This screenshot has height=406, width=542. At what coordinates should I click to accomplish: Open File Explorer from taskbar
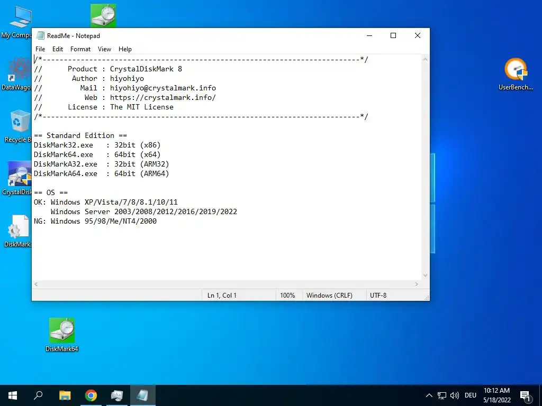pyautogui.click(x=65, y=395)
